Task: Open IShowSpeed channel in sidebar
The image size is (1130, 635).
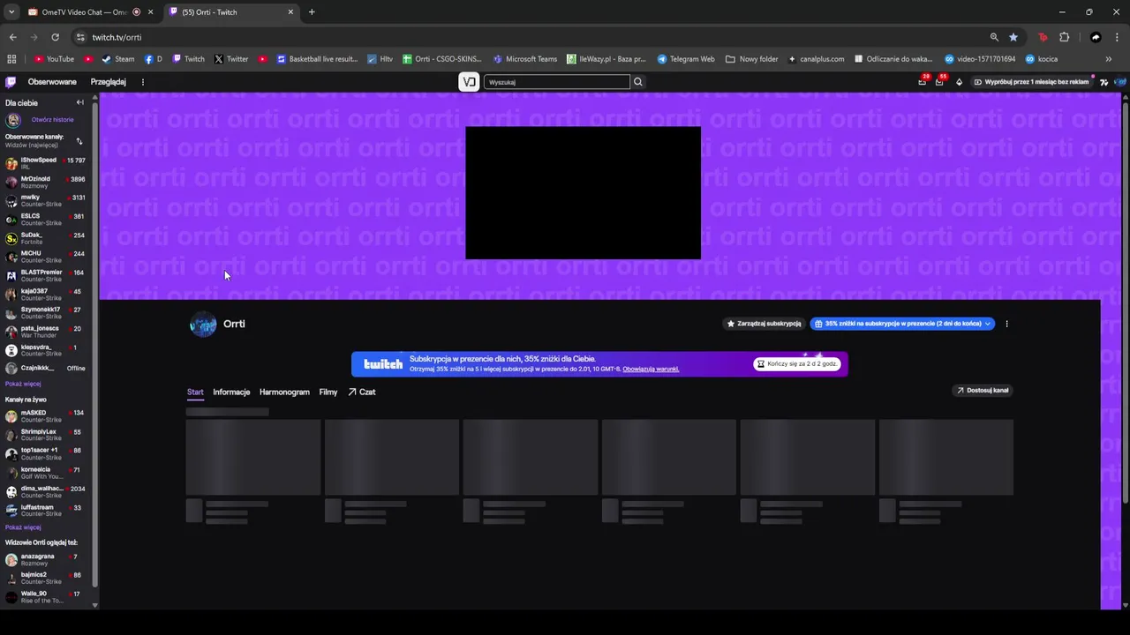Action: (45, 163)
